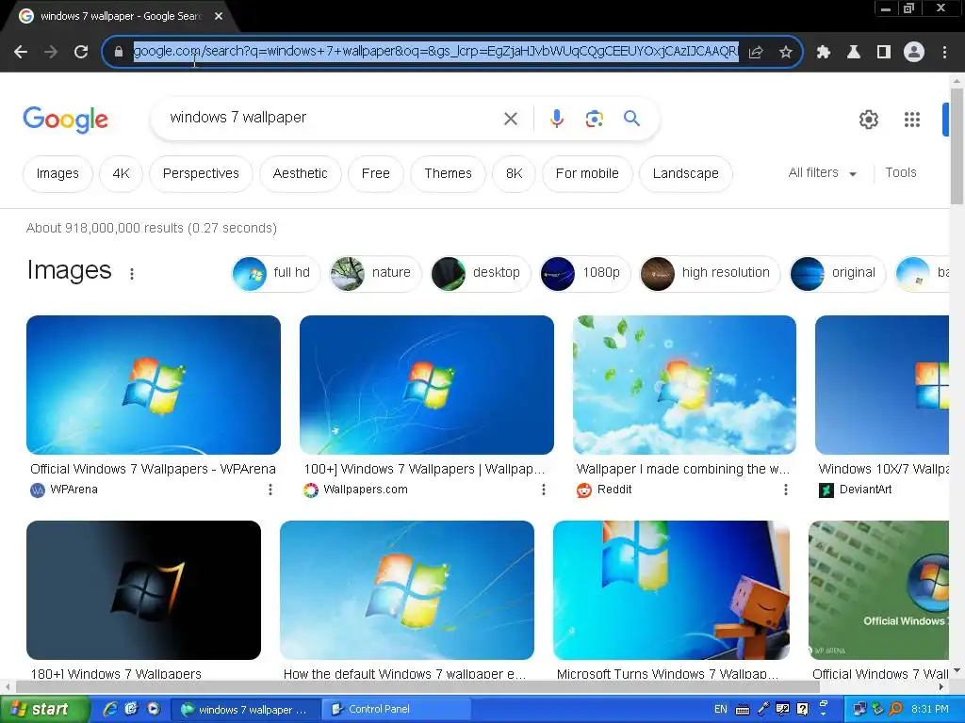This screenshot has height=723, width=965.
Task: Click the search text field
Action: point(333,118)
